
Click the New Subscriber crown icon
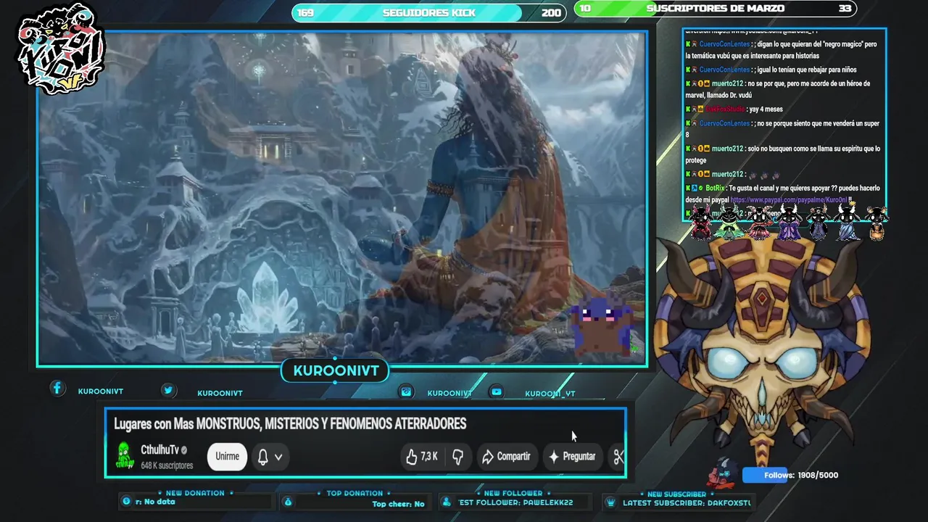pyautogui.click(x=610, y=502)
